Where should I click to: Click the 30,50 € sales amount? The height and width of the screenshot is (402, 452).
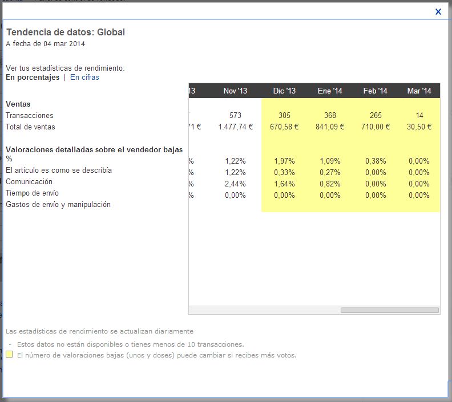419,127
